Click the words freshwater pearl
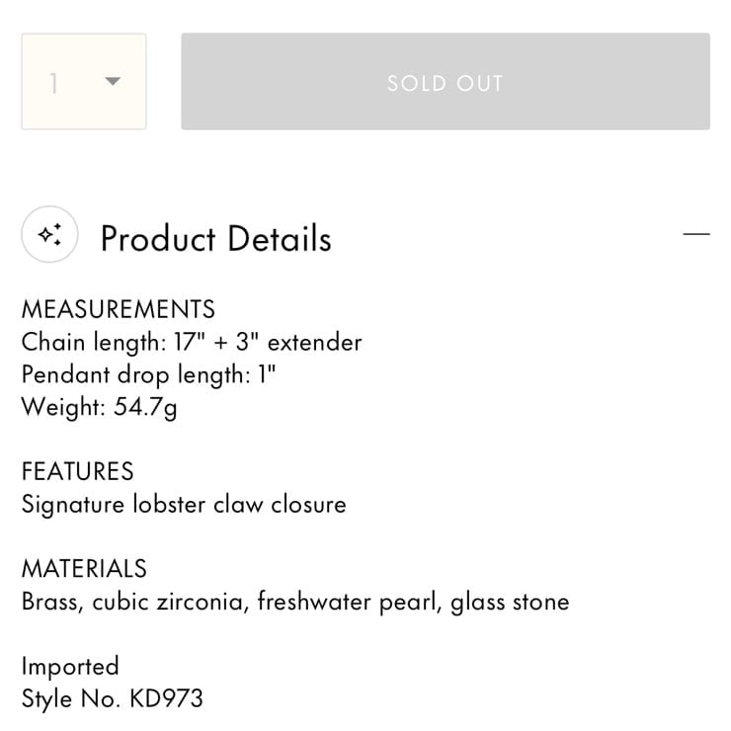Viewport: 731px width, 731px height. tap(348, 602)
